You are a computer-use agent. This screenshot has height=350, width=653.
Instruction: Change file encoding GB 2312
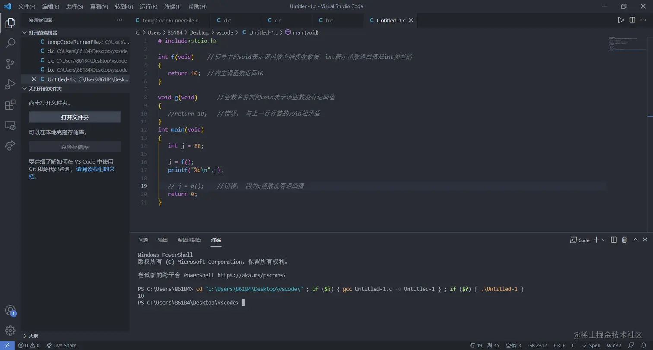click(537, 345)
